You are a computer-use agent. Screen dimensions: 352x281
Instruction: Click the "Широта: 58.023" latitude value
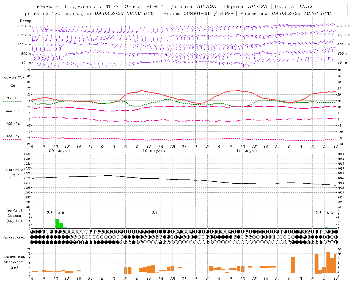click(x=245, y=7)
